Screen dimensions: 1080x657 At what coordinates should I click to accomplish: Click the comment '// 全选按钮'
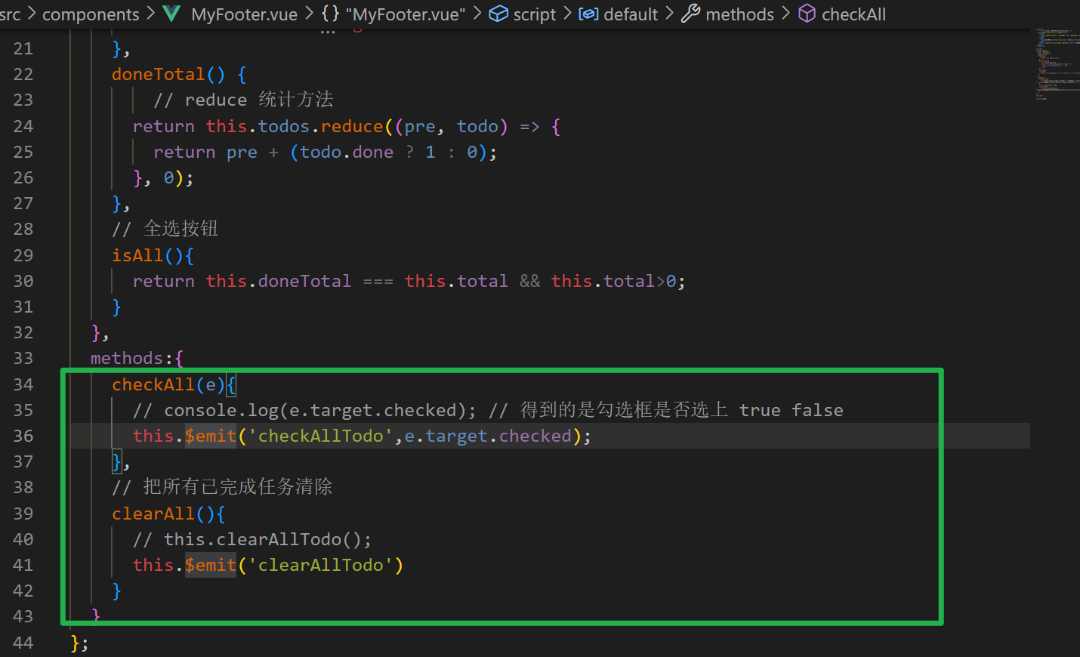(x=165, y=229)
